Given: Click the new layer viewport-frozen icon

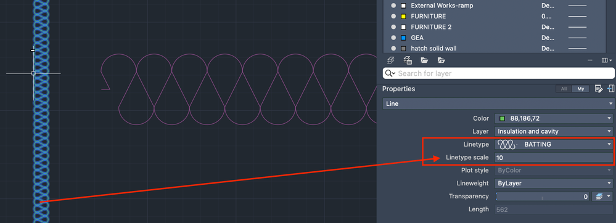Looking at the screenshot, I should pos(408,60).
